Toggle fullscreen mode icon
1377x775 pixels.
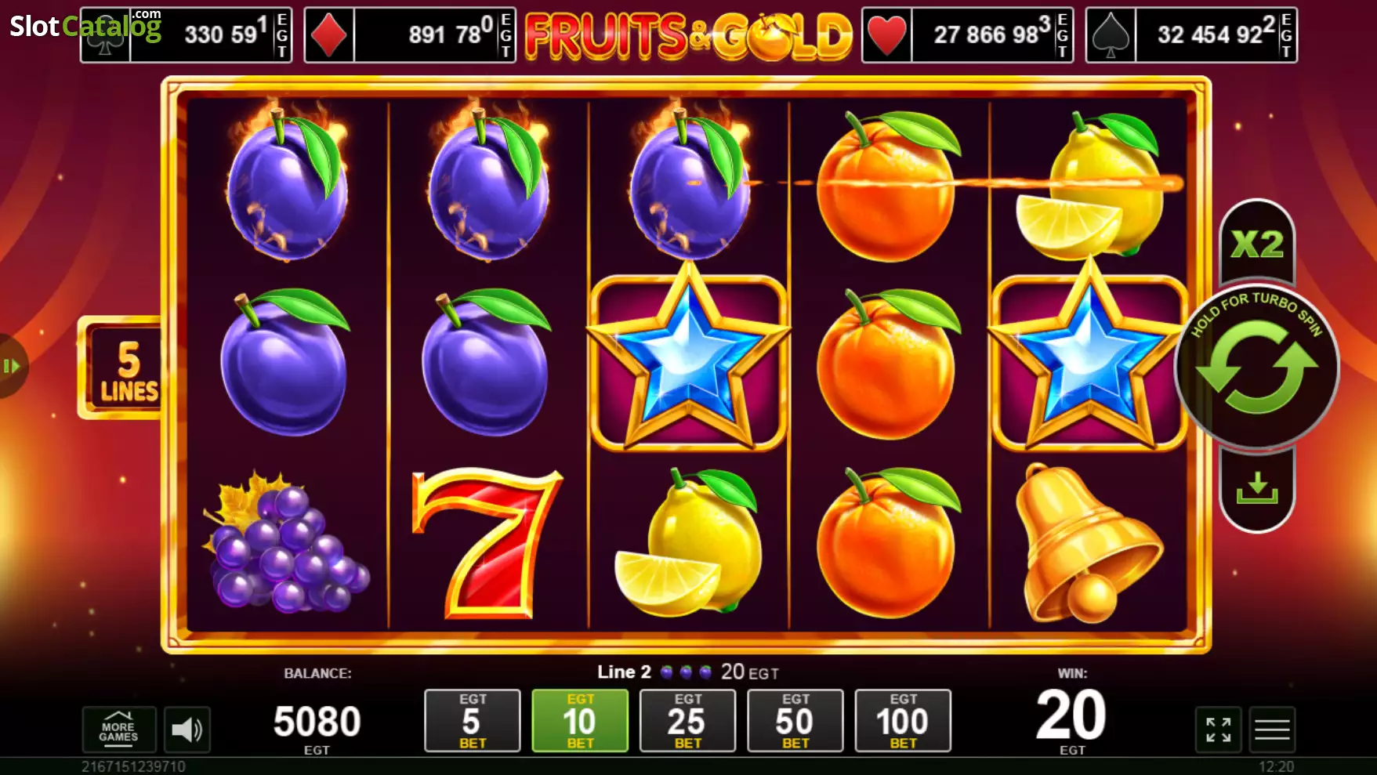click(1218, 730)
